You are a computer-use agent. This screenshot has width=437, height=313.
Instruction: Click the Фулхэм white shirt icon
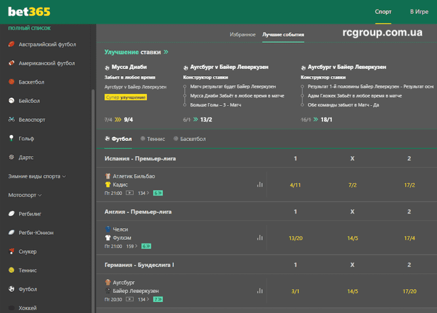tap(108, 238)
